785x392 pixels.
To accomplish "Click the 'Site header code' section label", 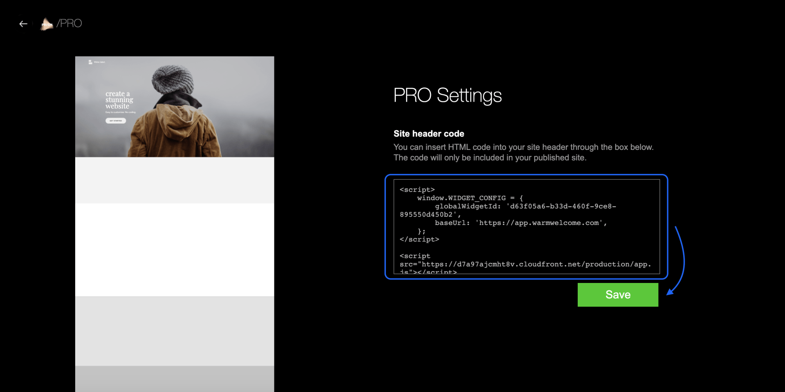I will [428, 134].
